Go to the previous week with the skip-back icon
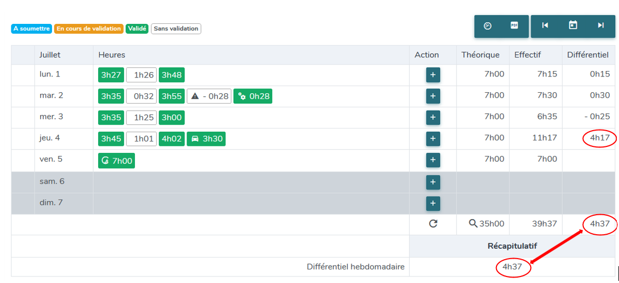Viewport: 619px width, 283px height. point(545,25)
